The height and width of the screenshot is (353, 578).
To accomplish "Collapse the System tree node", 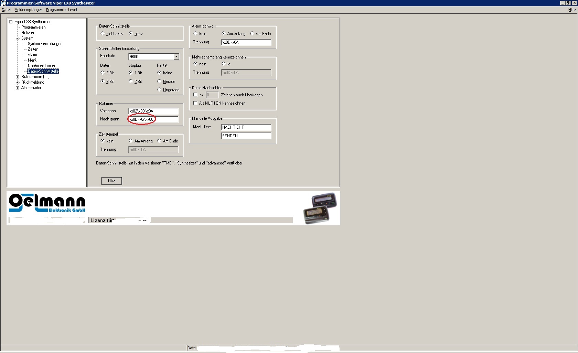I will point(18,38).
